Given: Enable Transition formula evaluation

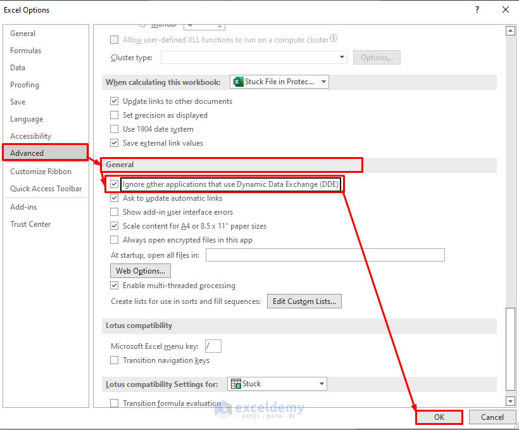Looking at the screenshot, I should point(115,403).
